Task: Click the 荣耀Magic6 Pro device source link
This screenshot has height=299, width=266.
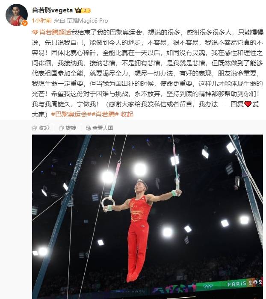Action: [x=87, y=21]
